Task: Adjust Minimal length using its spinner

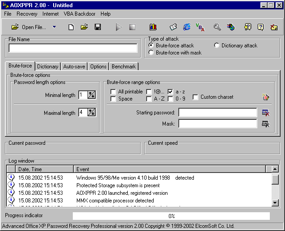Action: click(92, 95)
